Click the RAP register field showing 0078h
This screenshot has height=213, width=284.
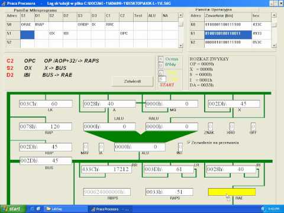(46, 127)
